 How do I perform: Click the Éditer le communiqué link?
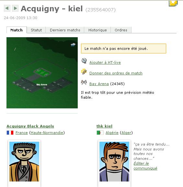coord(145,166)
